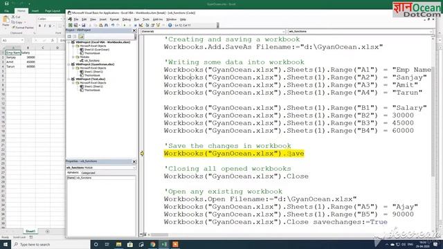Switch to Categorized tab in Properties pane
This screenshot has width=443, height=249.
[88, 173]
